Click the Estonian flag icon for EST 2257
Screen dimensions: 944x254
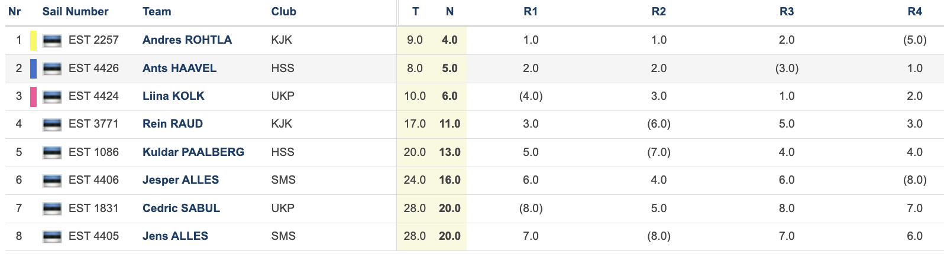52,40
